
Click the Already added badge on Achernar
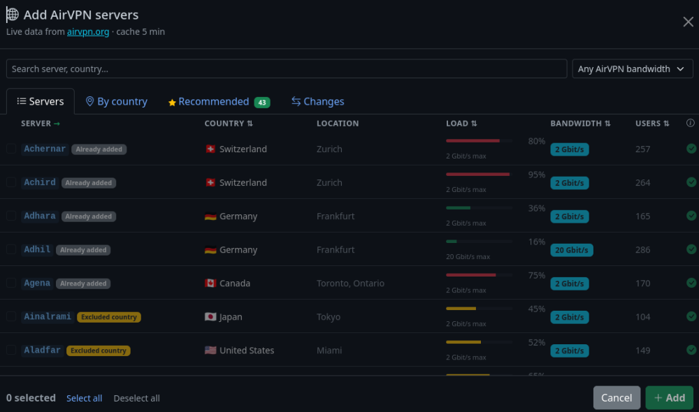(99, 149)
